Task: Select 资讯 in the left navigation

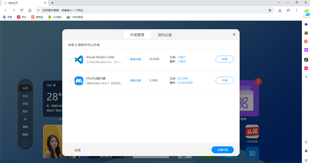Action: click(25, 103)
